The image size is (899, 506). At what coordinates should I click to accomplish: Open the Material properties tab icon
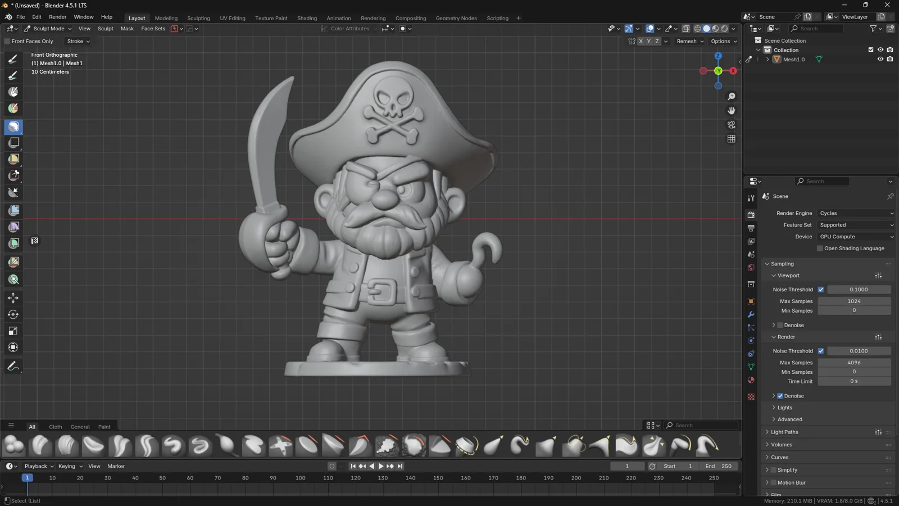751,380
